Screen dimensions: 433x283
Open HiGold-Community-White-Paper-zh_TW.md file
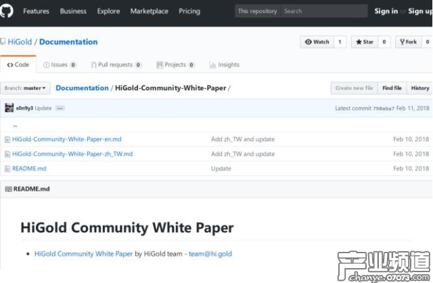(x=72, y=154)
